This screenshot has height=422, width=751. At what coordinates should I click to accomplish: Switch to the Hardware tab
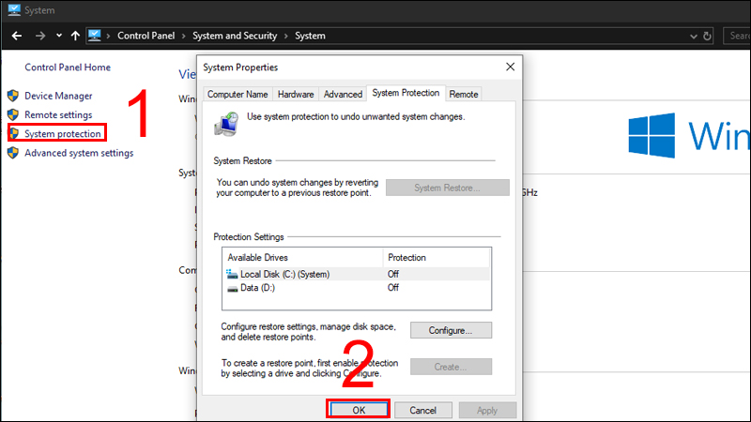pos(296,94)
